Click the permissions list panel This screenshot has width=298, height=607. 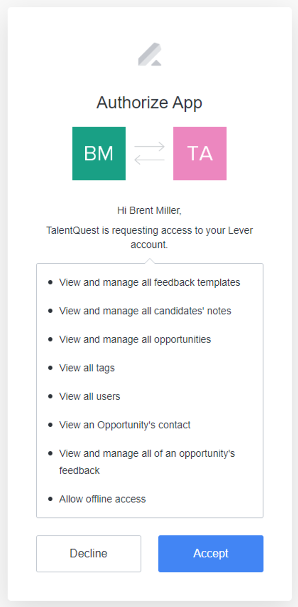coord(149,389)
